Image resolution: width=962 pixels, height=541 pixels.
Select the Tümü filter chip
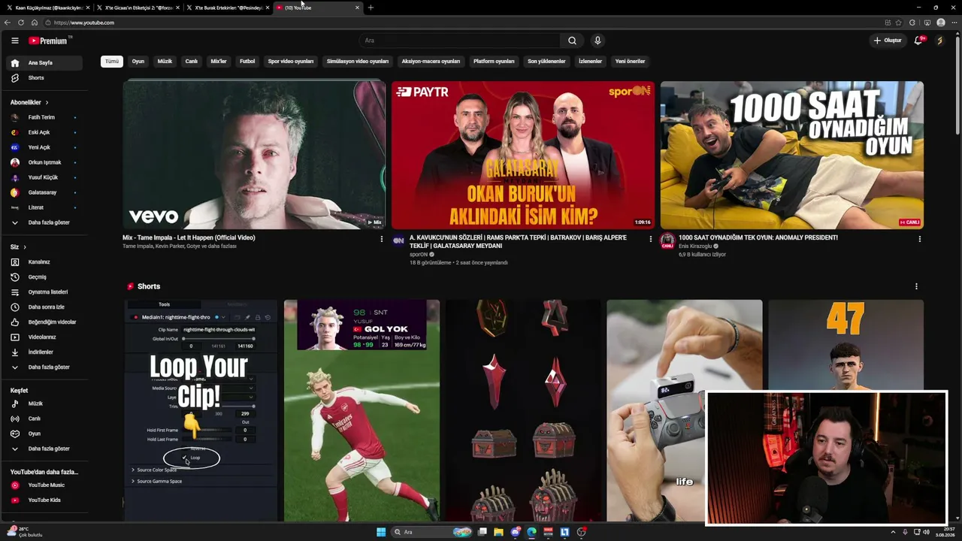click(112, 62)
